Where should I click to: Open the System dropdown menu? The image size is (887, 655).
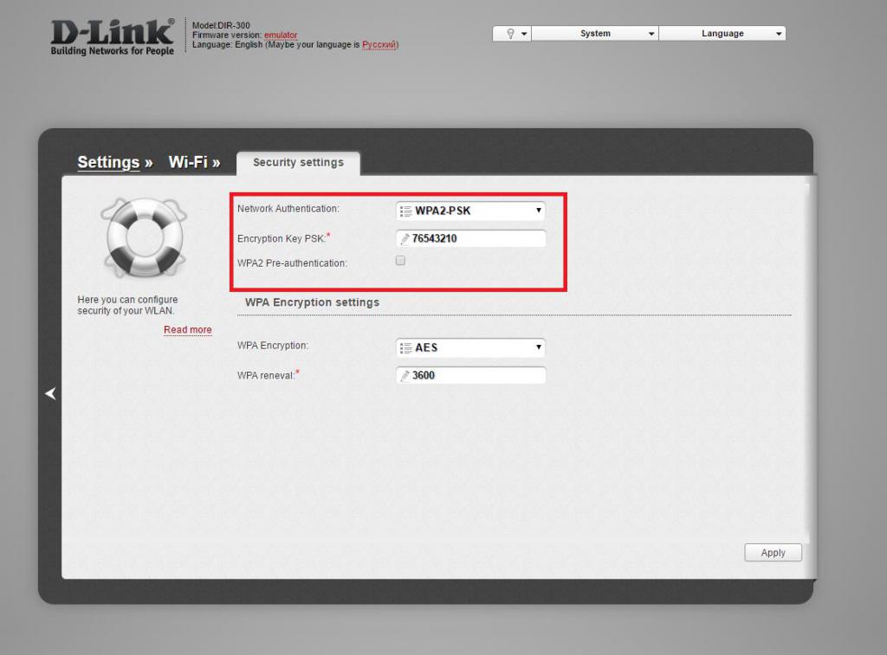pos(595,34)
